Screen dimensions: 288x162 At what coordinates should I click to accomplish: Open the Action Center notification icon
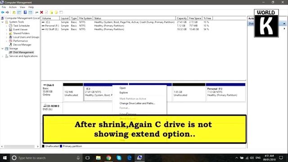[x=281, y=158]
